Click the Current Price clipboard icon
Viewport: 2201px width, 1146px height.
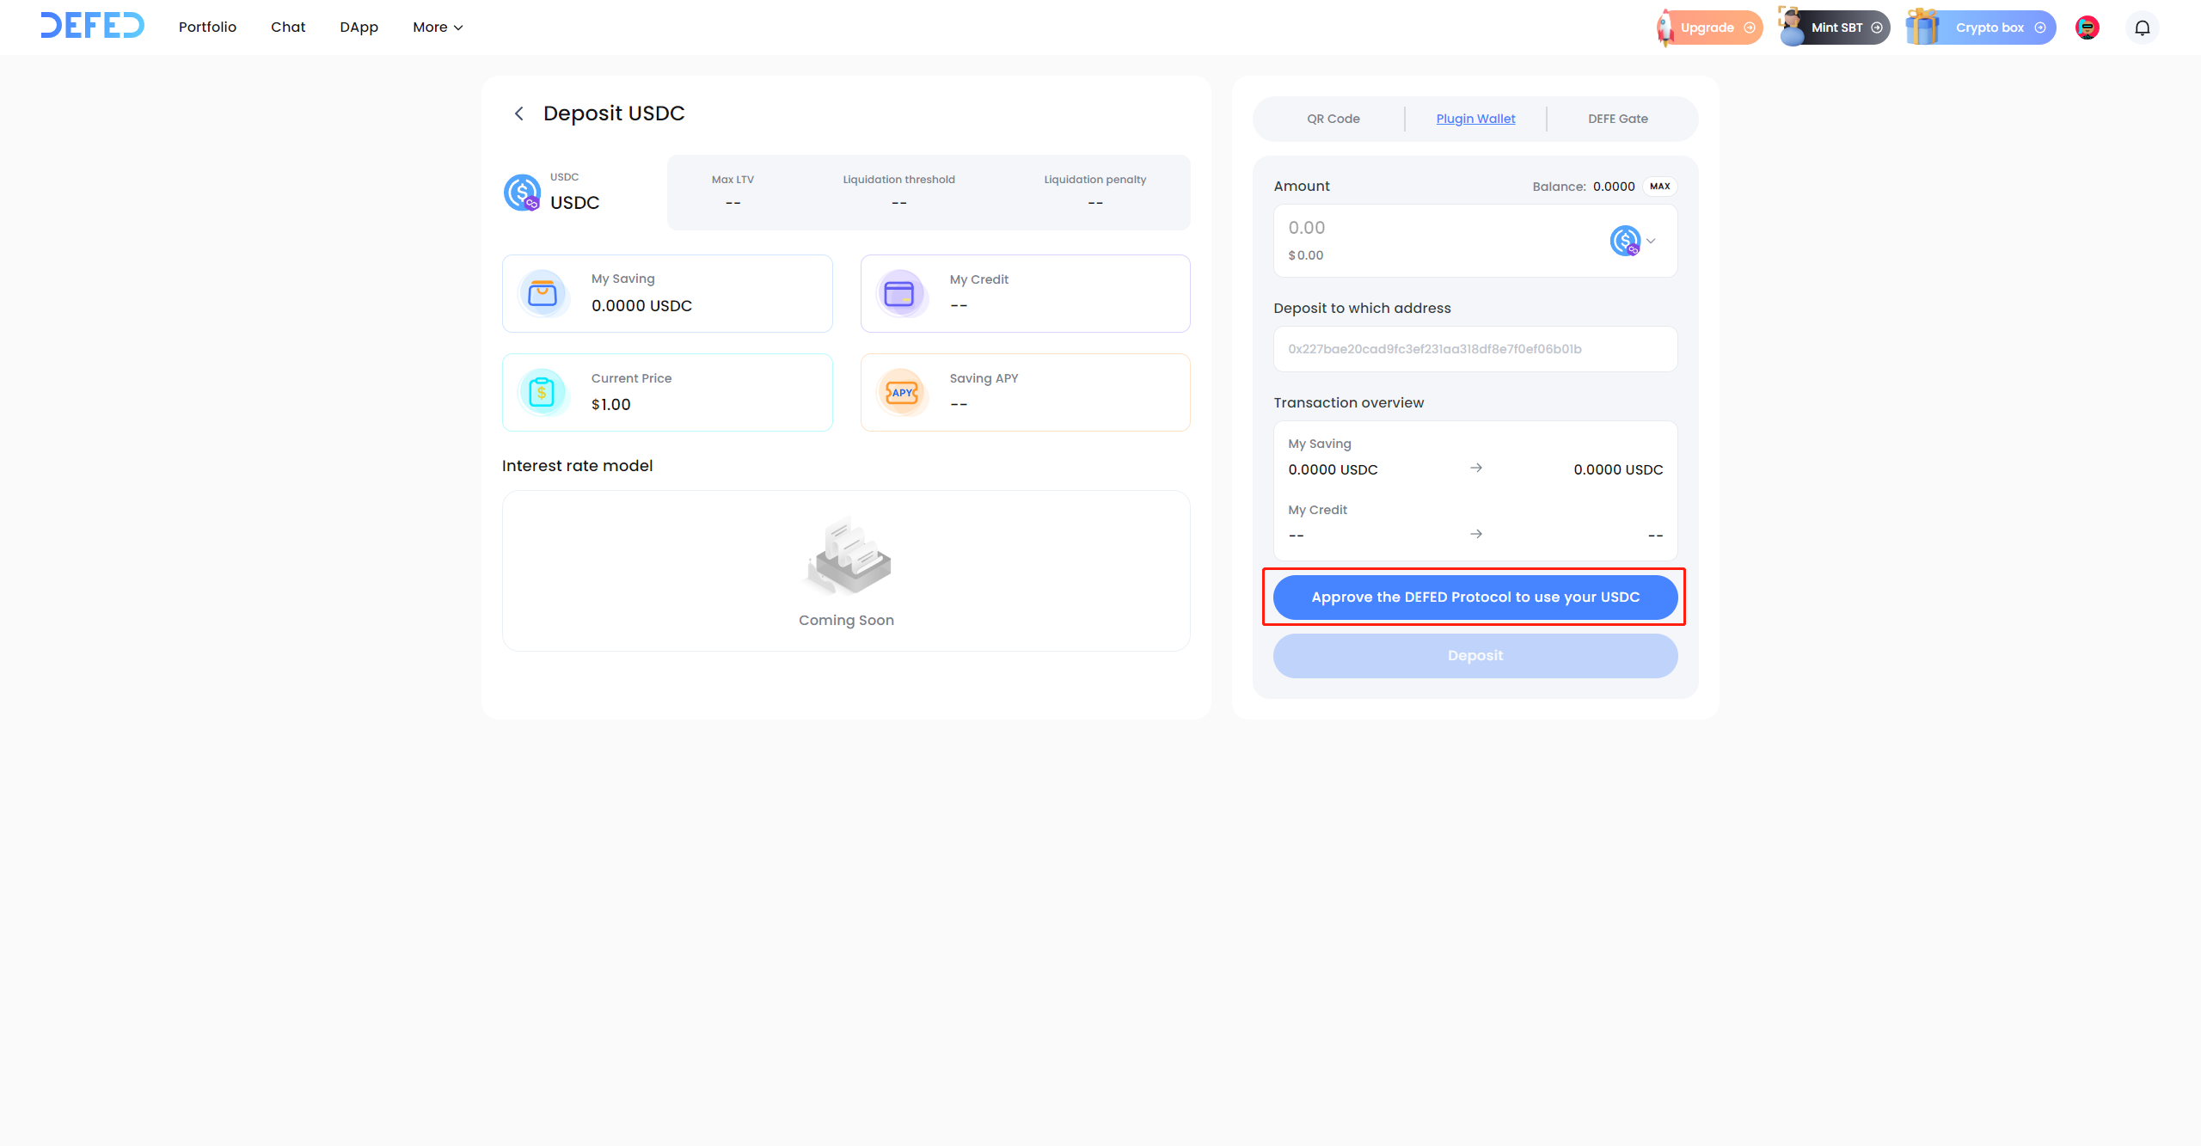coord(542,392)
